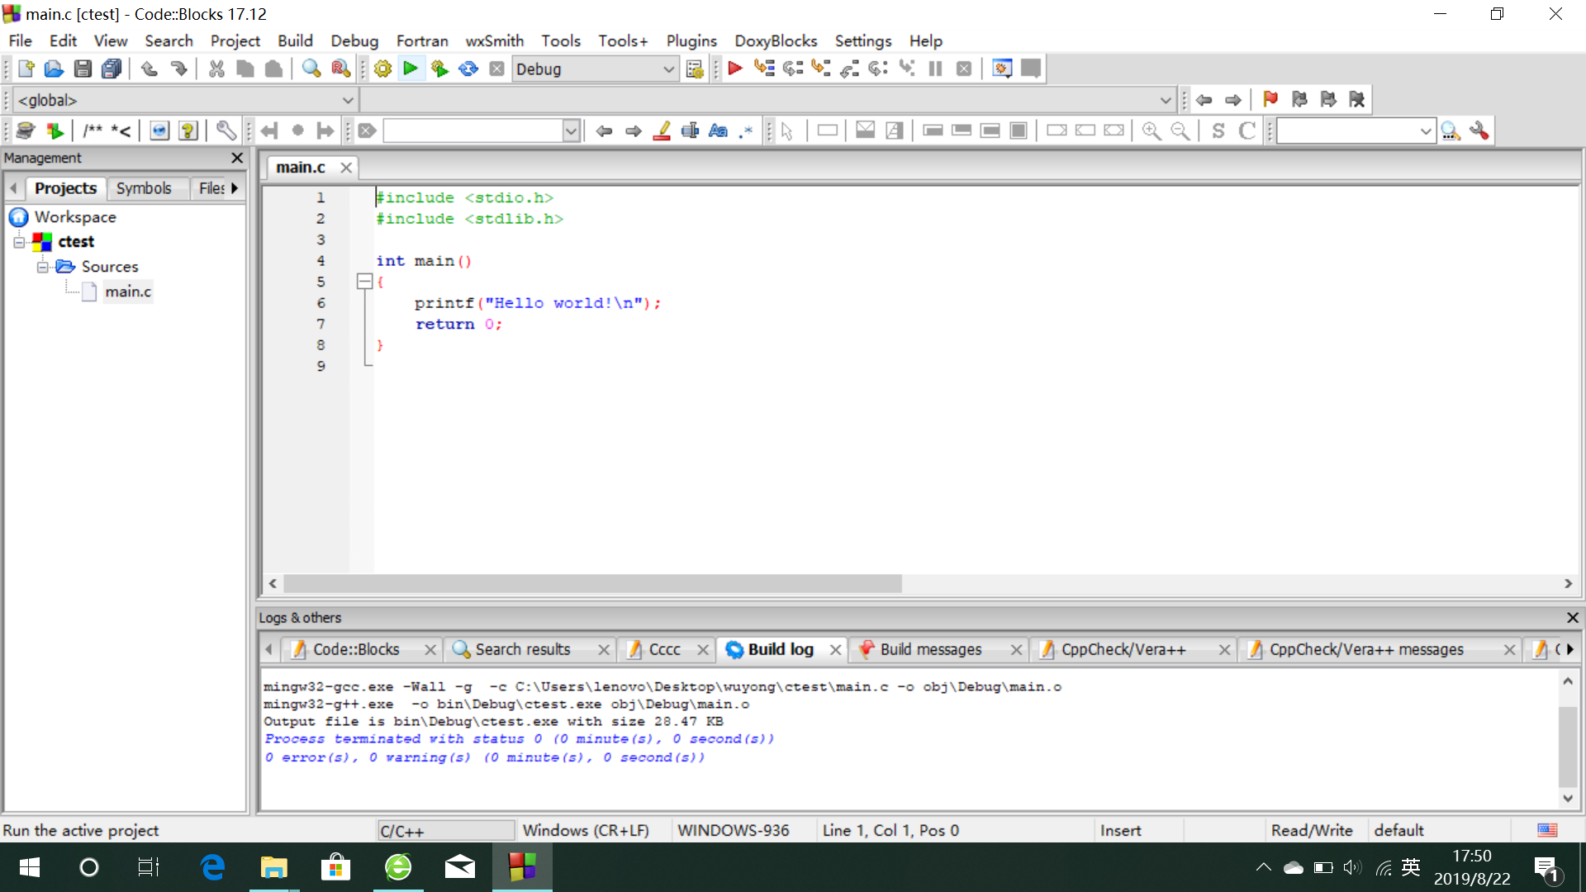Viewport: 1586px width, 892px height.
Task: Click the incremental search input field
Action: (473, 130)
